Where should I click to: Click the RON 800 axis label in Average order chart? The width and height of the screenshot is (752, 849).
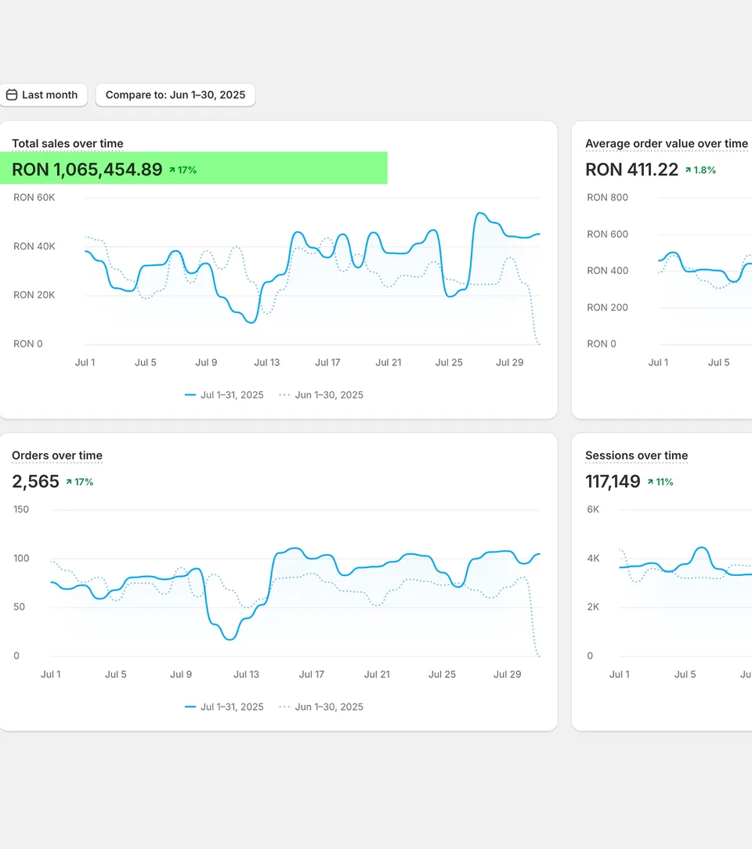[608, 198]
